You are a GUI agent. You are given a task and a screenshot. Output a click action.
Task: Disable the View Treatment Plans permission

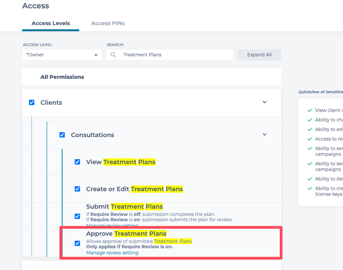pyautogui.click(x=77, y=162)
